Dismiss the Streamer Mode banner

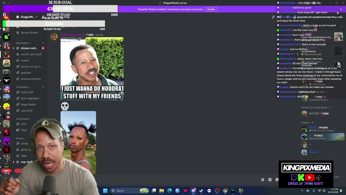pos(341,9)
